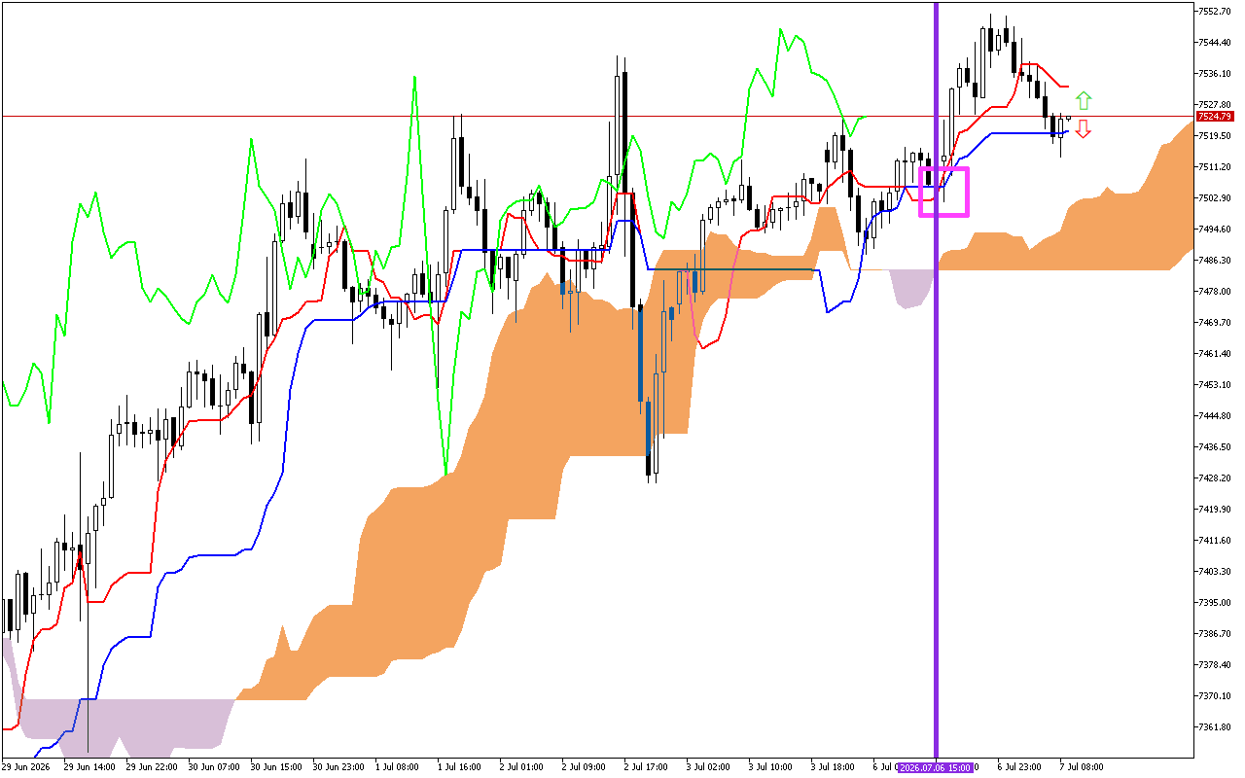The image size is (1245, 778).
Task: Click the 2026.07.06 15:00 date label
Action: pos(936,766)
